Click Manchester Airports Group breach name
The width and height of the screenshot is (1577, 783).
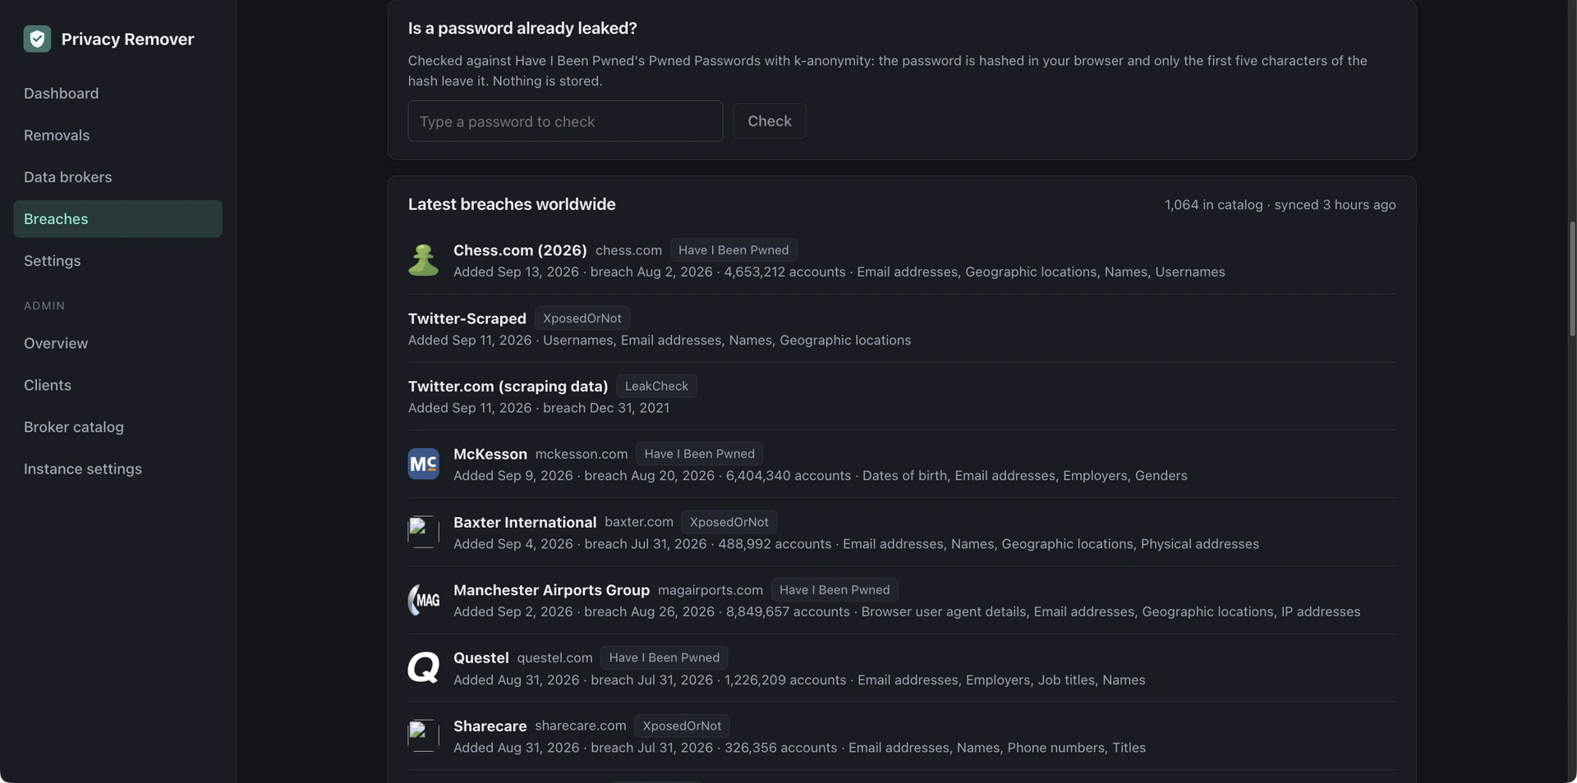tap(551, 590)
